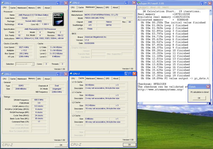The height and width of the screenshot is (149, 213).
Task: Click CPU-Z icon in Memory window title bar
Action: pos(3,74)
